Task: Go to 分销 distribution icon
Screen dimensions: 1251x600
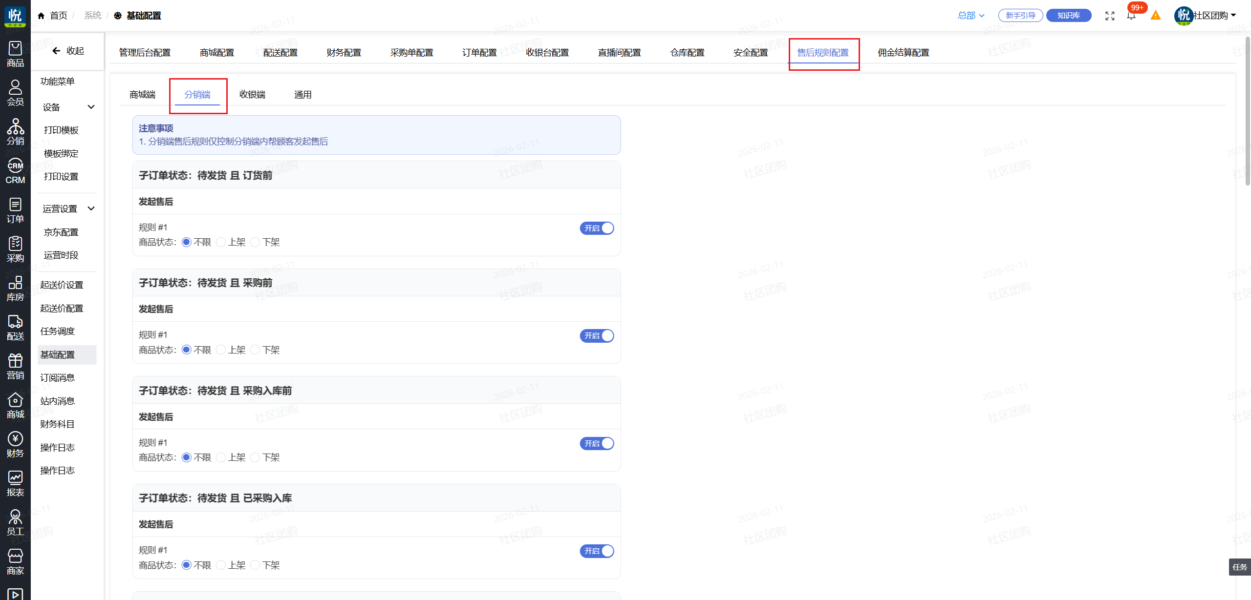Action: (x=15, y=132)
